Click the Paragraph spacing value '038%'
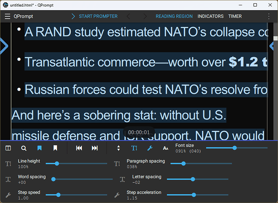Image resolution: width=278 pixels, height=203 pixels. [132, 167]
